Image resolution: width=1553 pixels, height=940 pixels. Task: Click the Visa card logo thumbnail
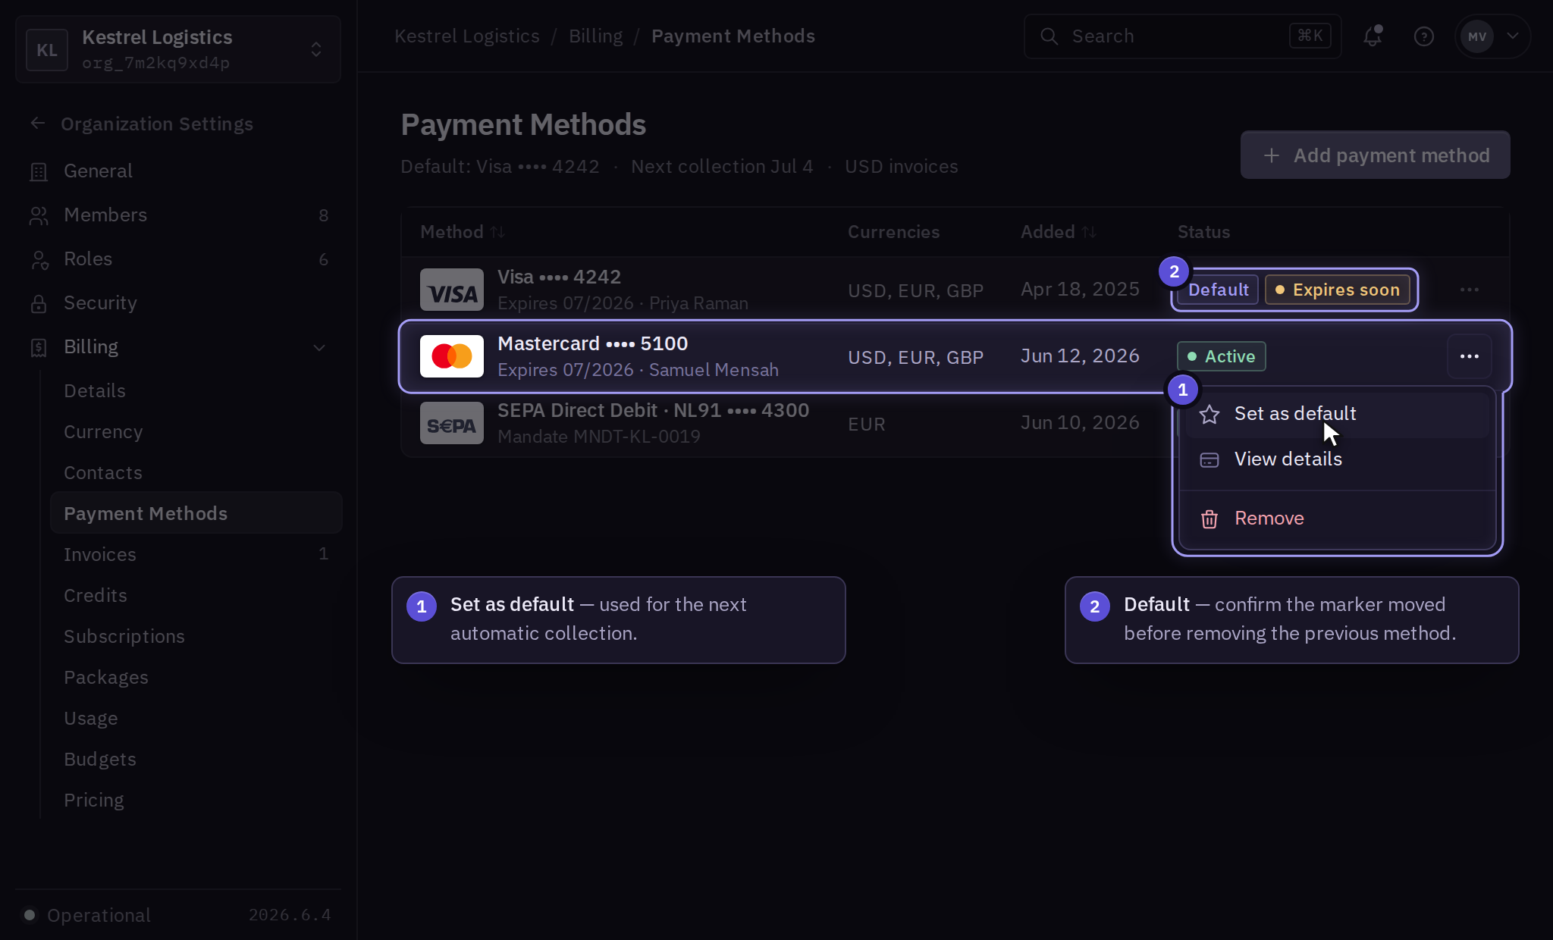click(452, 290)
